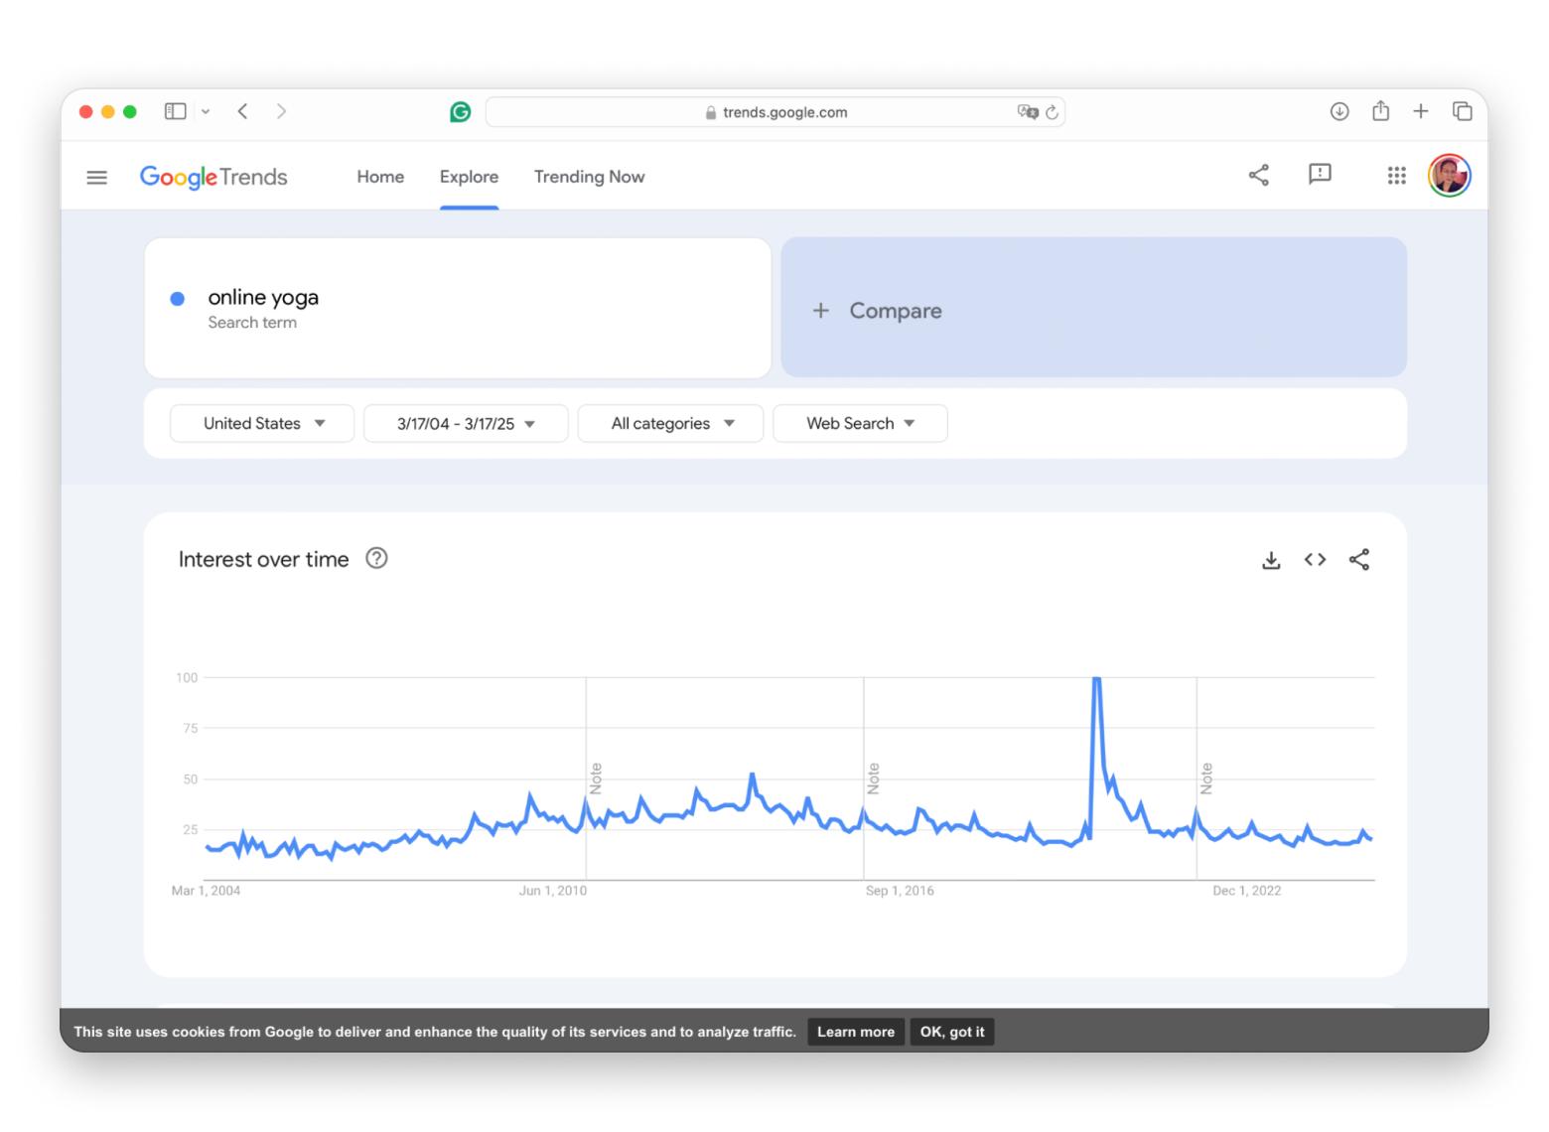Click the online yoga search term field

click(x=457, y=308)
